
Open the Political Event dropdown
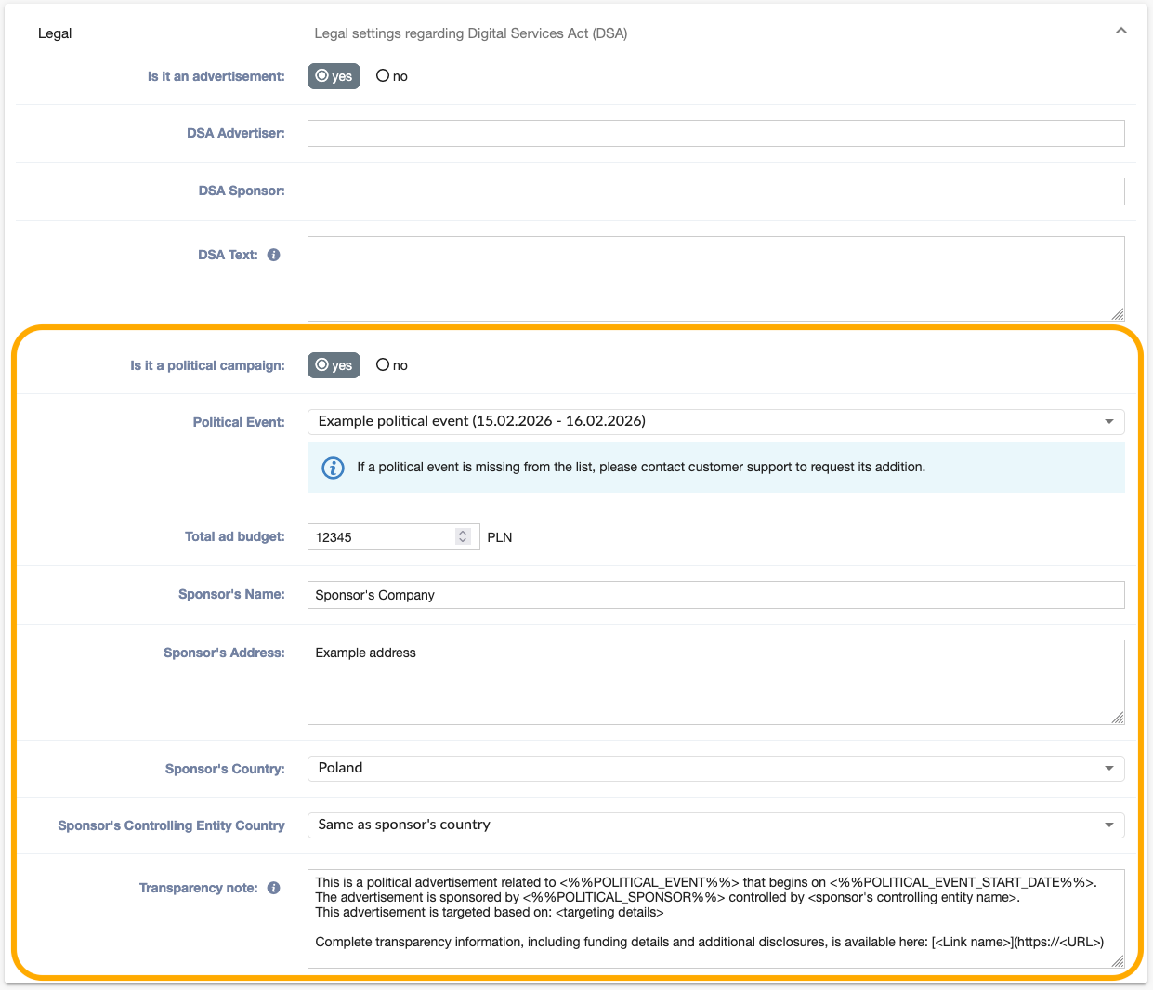[715, 422]
